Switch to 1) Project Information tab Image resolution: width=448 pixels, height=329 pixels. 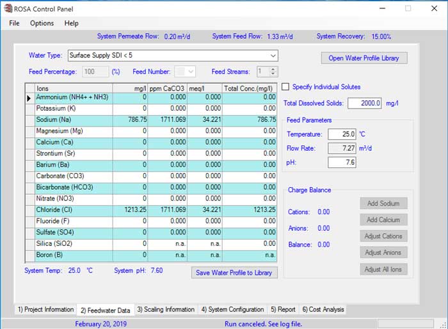(45, 310)
